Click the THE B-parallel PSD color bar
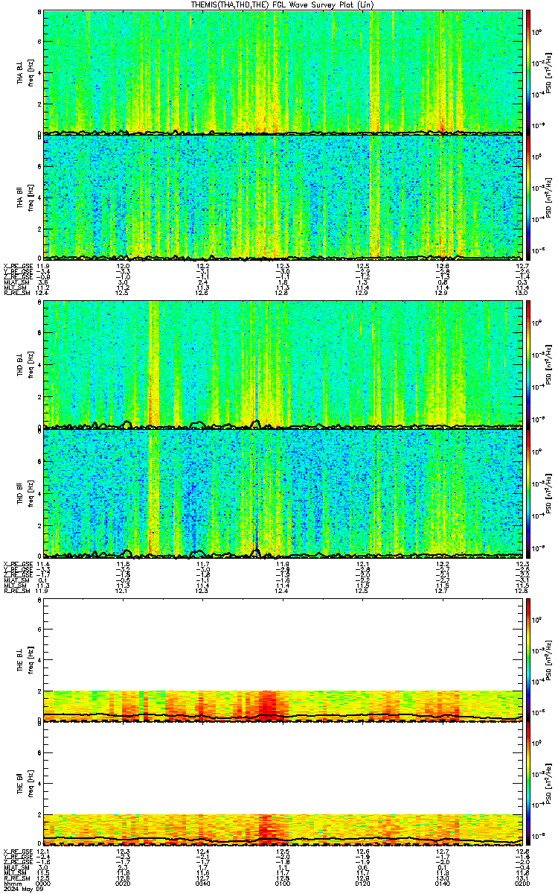This screenshot has height=894, width=558. tap(528, 783)
